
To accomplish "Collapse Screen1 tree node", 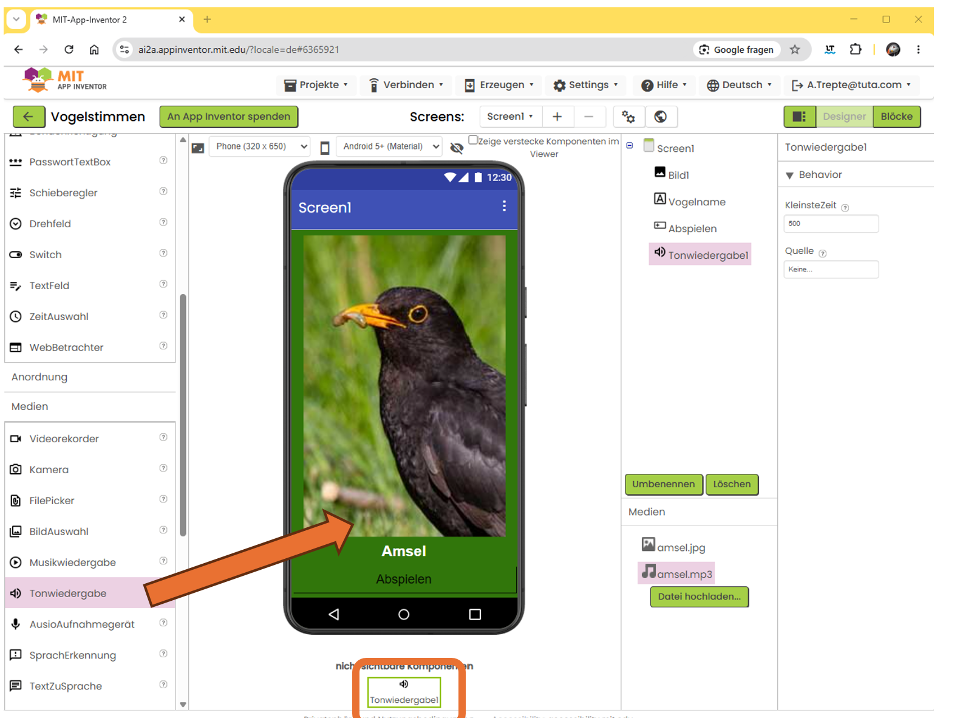I will (x=630, y=146).
